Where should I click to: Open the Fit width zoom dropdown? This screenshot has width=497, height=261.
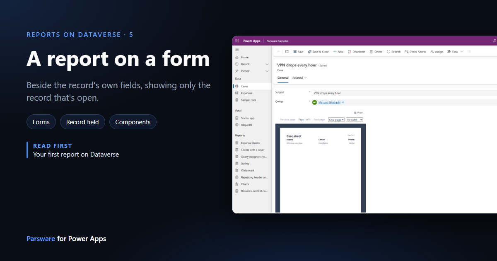click(355, 119)
